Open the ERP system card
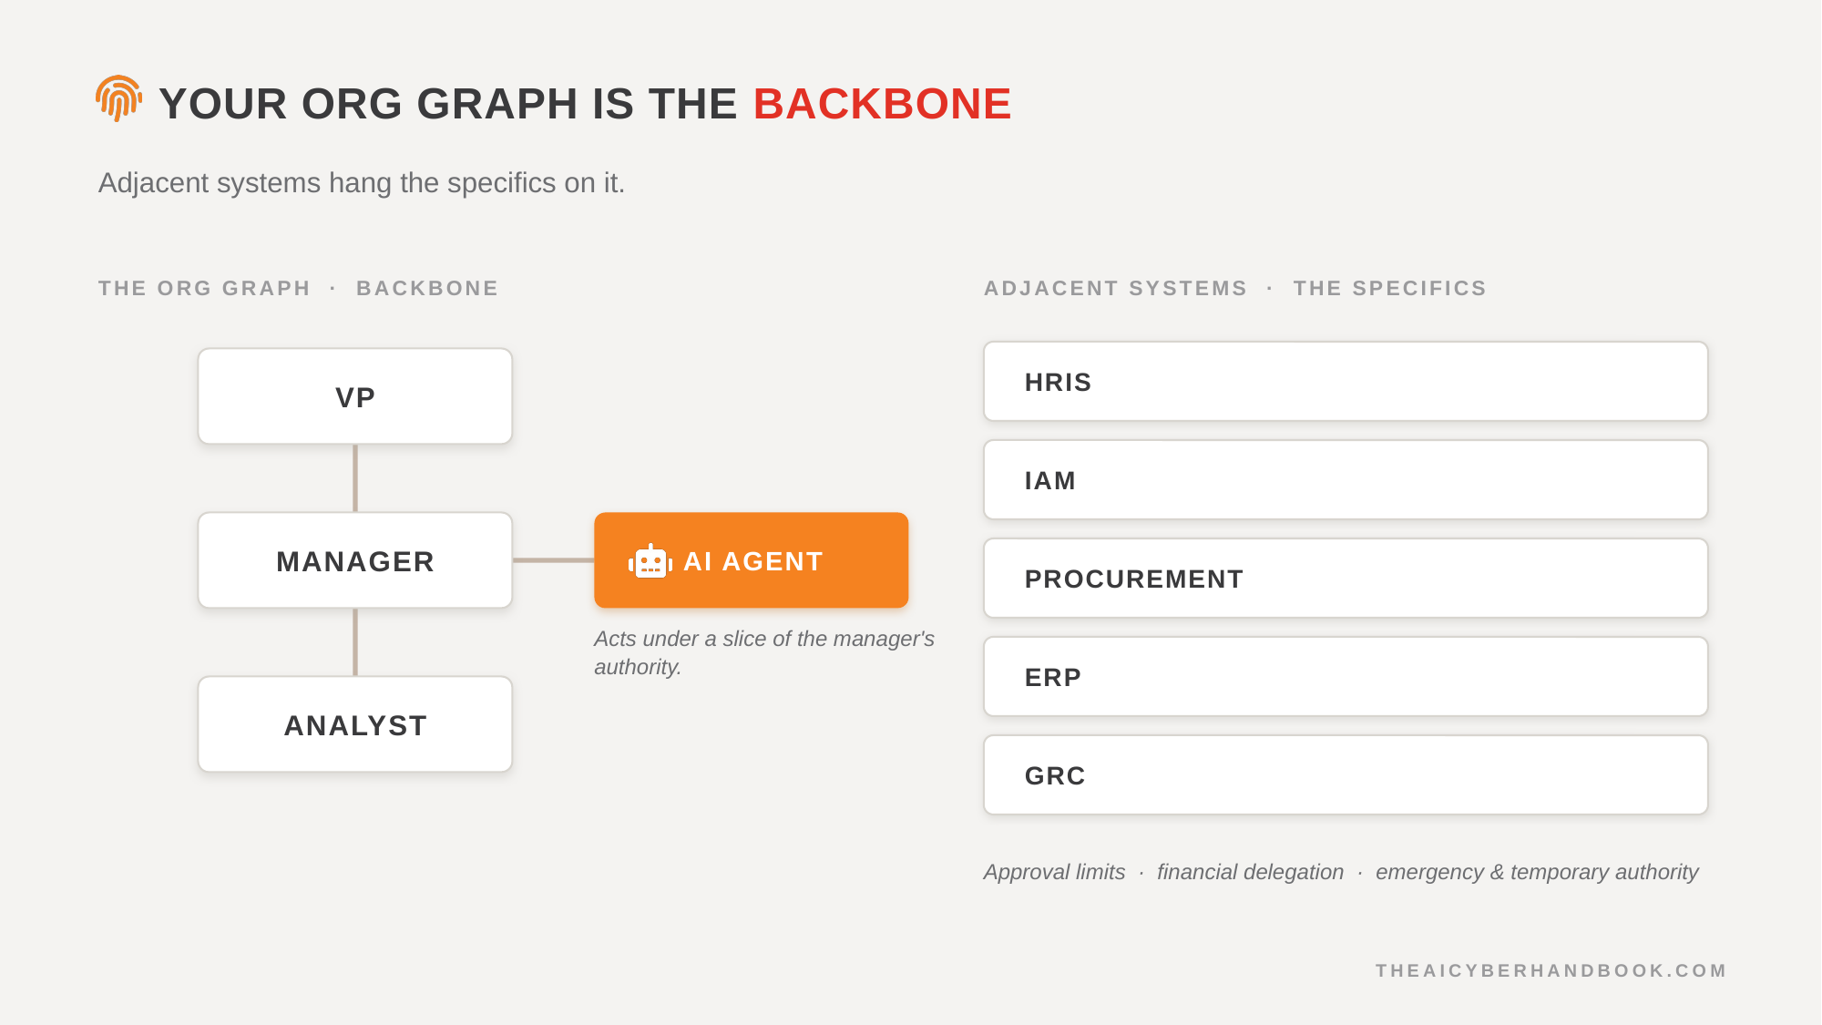This screenshot has width=1822, height=1025. click(x=1346, y=677)
